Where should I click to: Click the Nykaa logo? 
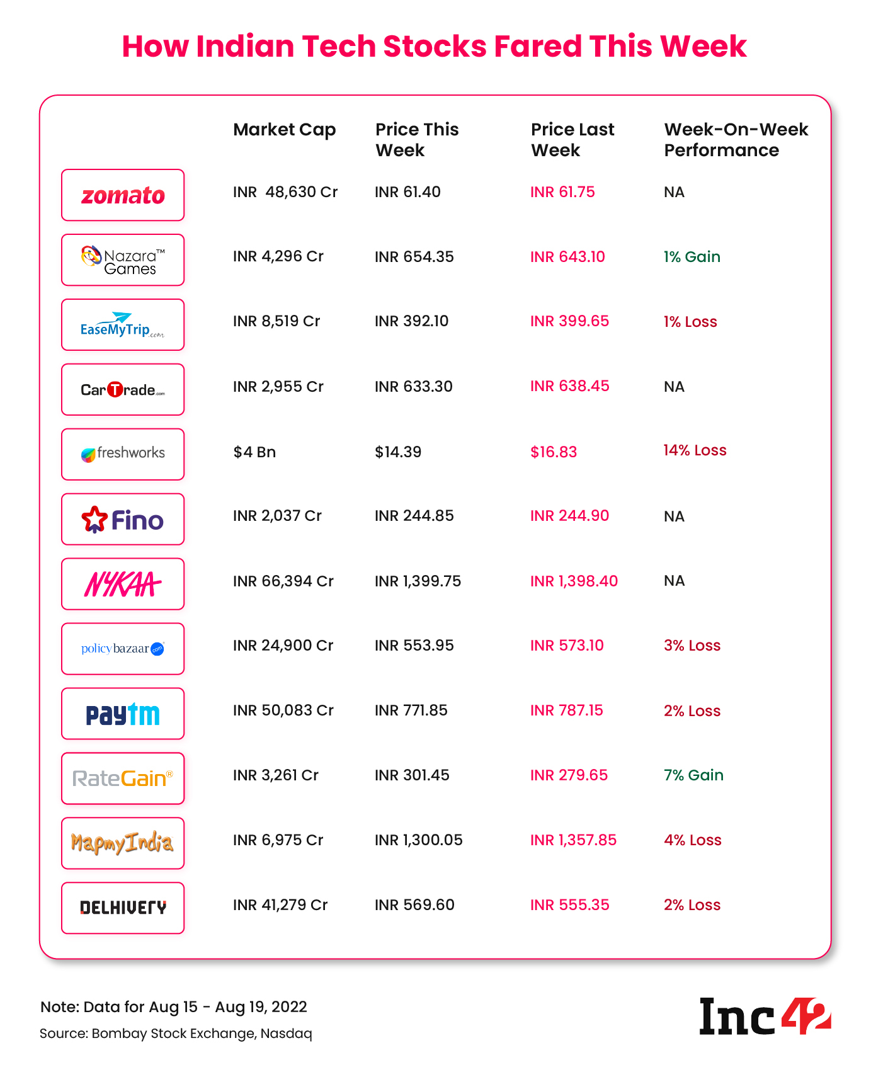123,584
